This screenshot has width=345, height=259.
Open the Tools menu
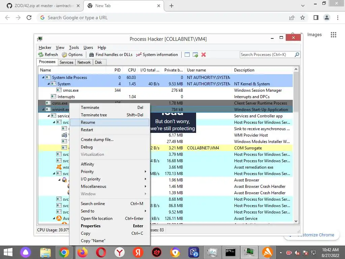pyautogui.click(x=74, y=48)
